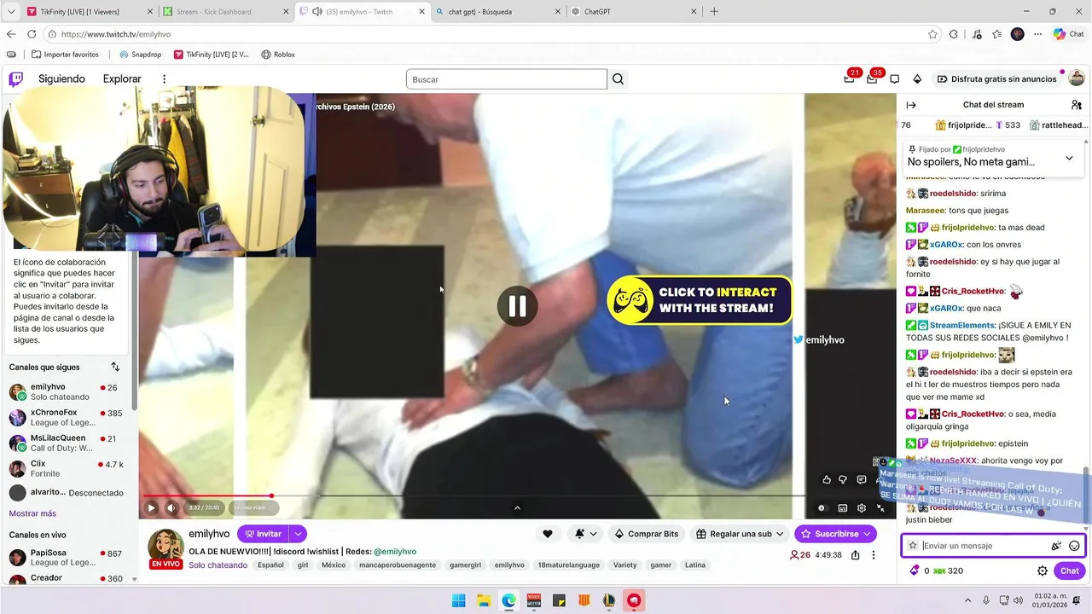1092x614 pixels.
Task: Open the stream more options three dots
Action: [873, 555]
